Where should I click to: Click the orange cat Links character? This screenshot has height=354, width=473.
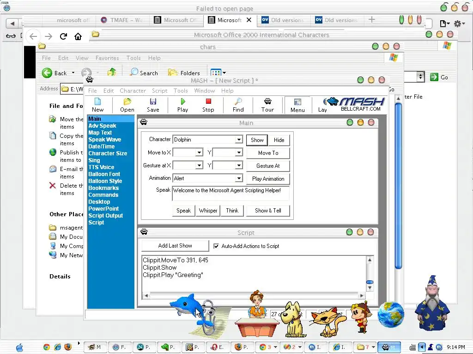[x=327, y=321]
